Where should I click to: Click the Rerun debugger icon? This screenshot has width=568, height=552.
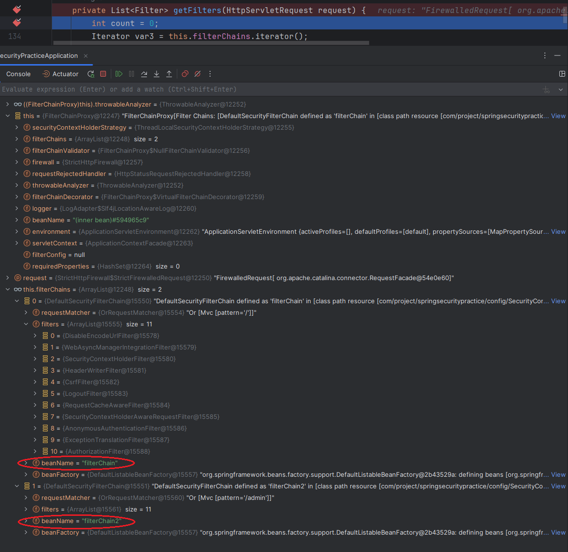(91, 74)
